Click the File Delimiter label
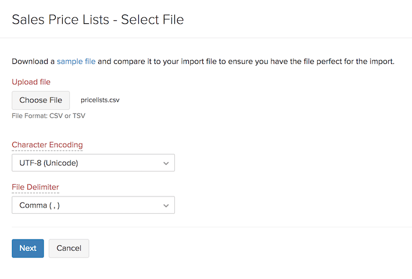Image resolution: width=412 pixels, height=279 pixels. (35, 187)
